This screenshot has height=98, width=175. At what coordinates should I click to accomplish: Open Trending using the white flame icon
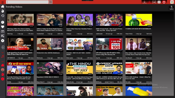3,11
